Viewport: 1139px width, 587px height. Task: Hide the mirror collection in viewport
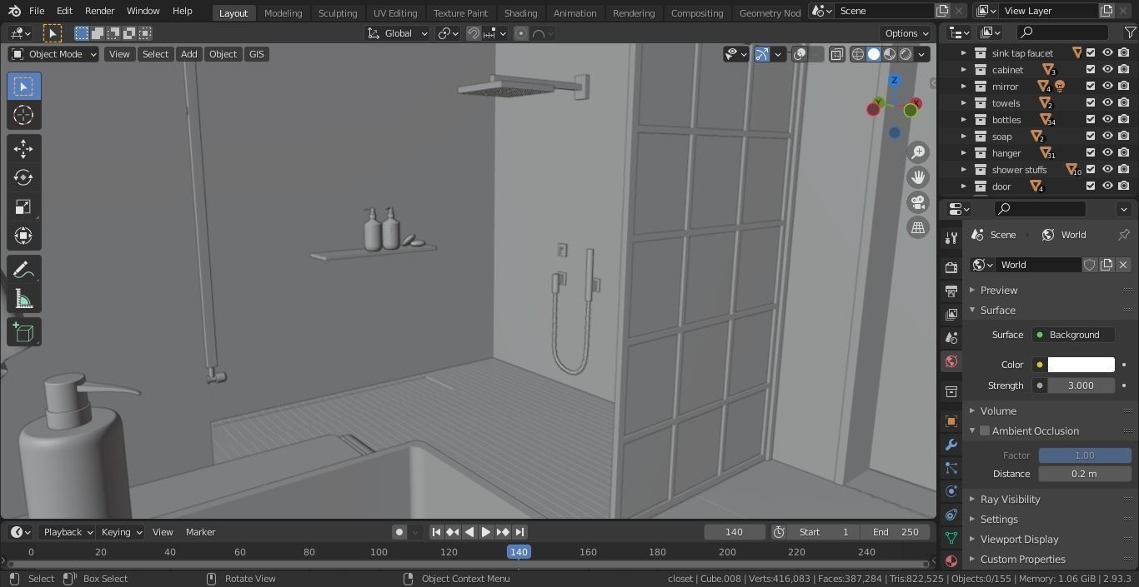[x=1107, y=86]
